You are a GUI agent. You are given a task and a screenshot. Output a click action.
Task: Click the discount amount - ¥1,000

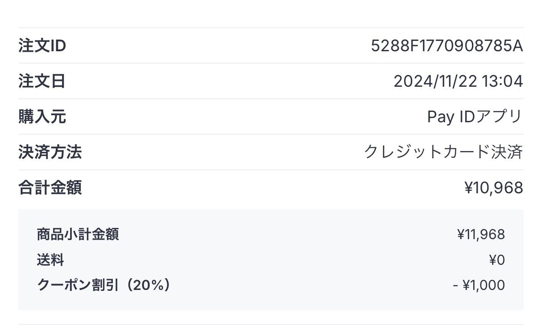click(479, 285)
